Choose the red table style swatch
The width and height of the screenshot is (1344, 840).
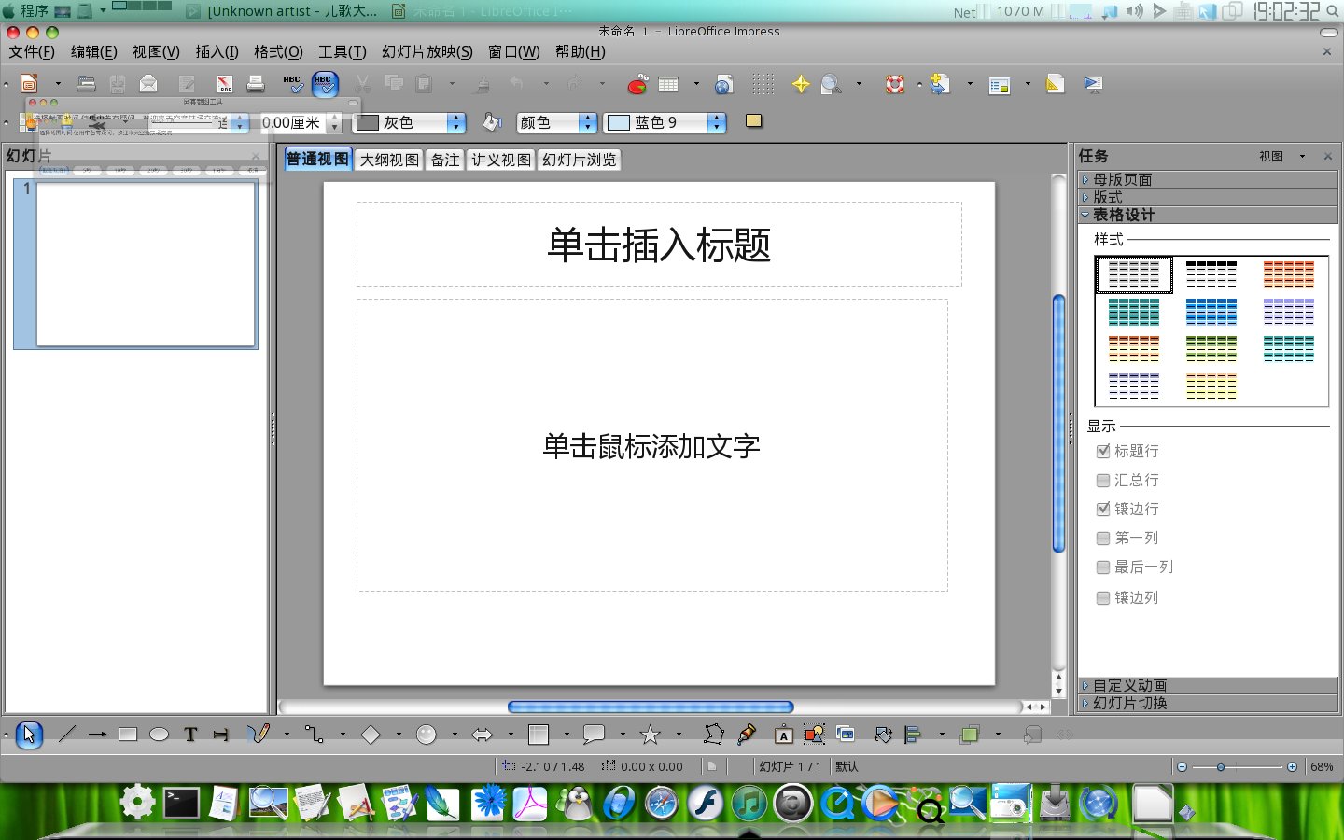1289,274
